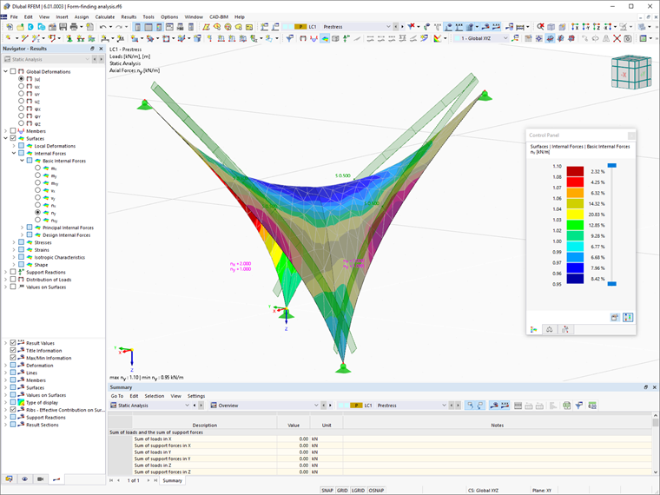The width and height of the screenshot is (660, 495).
Task: Click the camera screenshot icon in toolbar
Action: point(628,39)
